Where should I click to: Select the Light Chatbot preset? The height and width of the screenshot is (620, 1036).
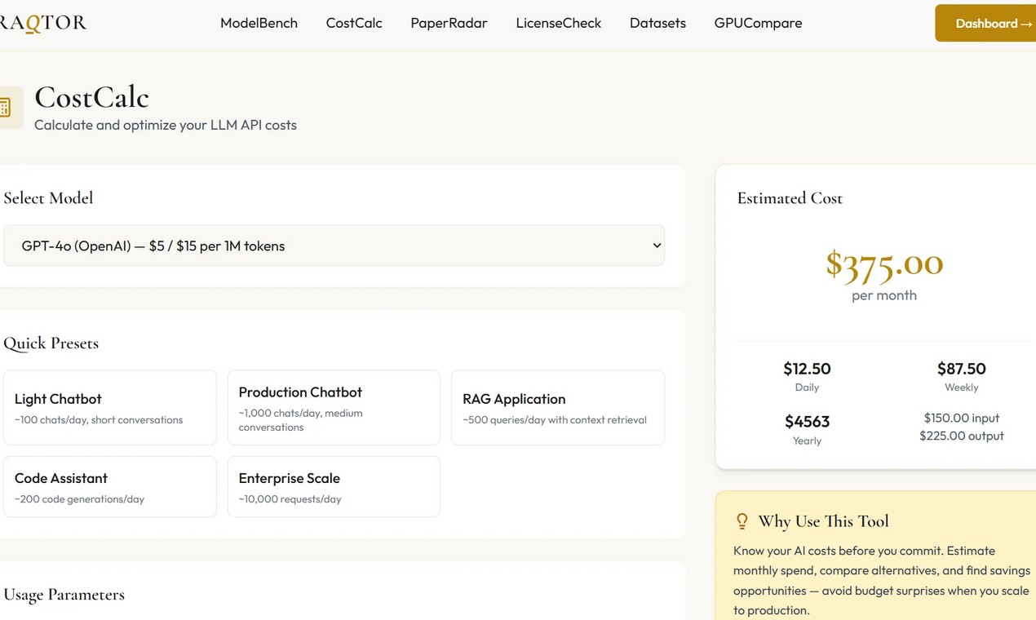pos(109,407)
